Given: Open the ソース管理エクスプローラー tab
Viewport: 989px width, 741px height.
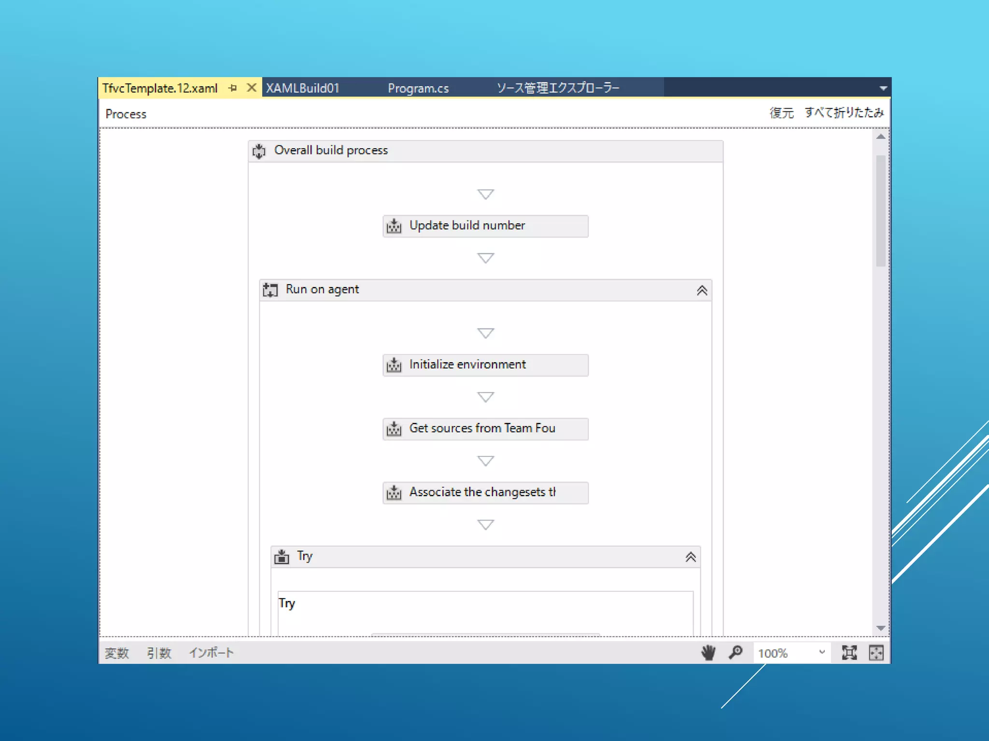Looking at the screenshot, I should coord(558,88).
